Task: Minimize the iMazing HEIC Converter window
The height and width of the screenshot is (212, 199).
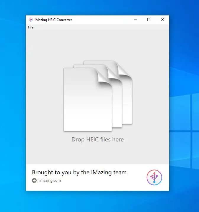Action: (135, 20)
